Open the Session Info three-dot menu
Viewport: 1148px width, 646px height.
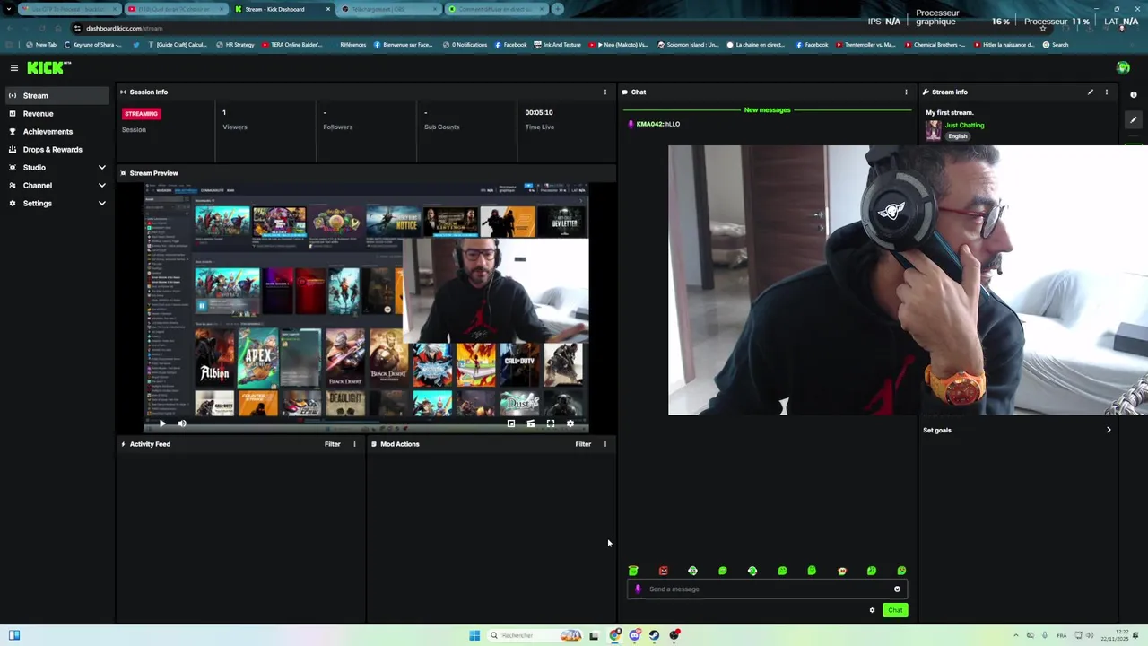(x=604, y=92)
